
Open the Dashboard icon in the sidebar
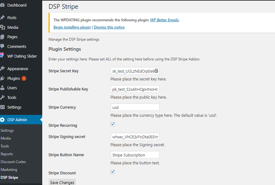(2, 5)
